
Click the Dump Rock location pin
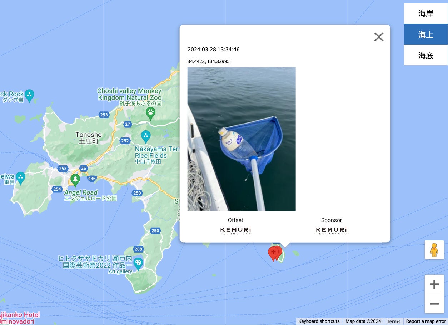pyautogui.click(x=30, y=95)
